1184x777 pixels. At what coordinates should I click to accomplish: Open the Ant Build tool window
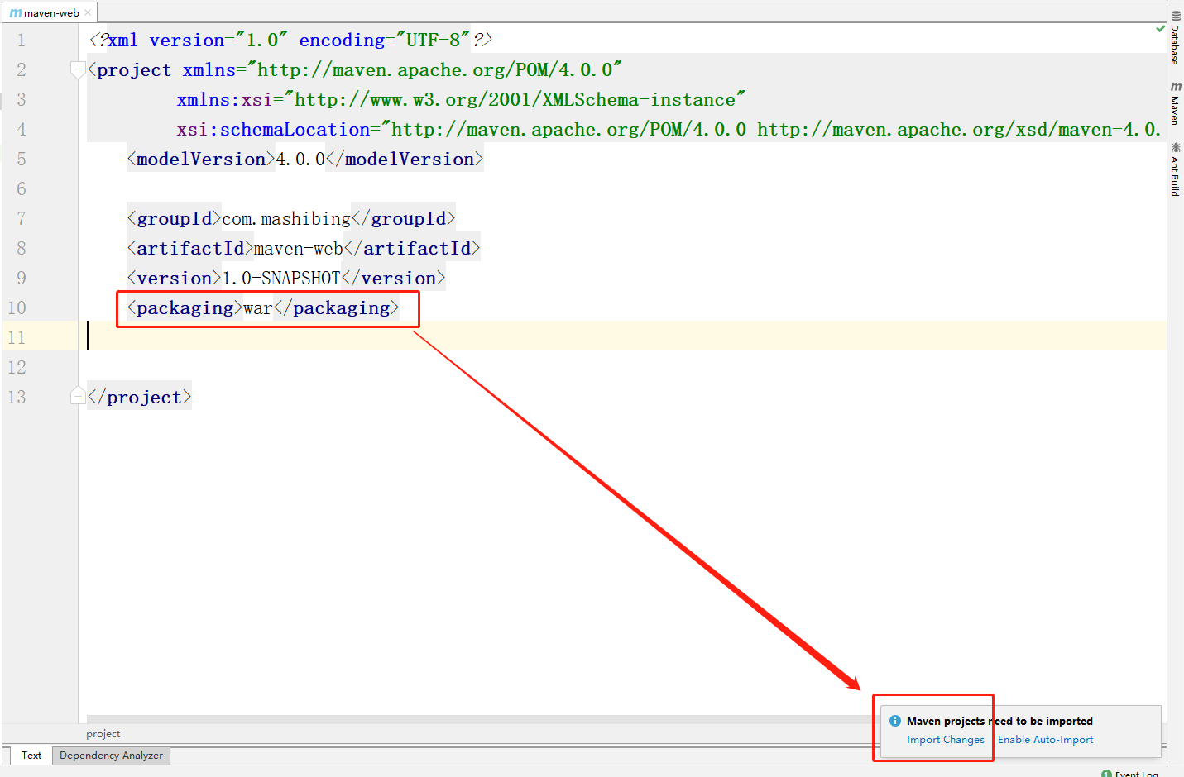(1175, 169)
